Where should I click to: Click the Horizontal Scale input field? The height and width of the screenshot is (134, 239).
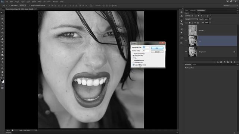[x=146, y=47]
